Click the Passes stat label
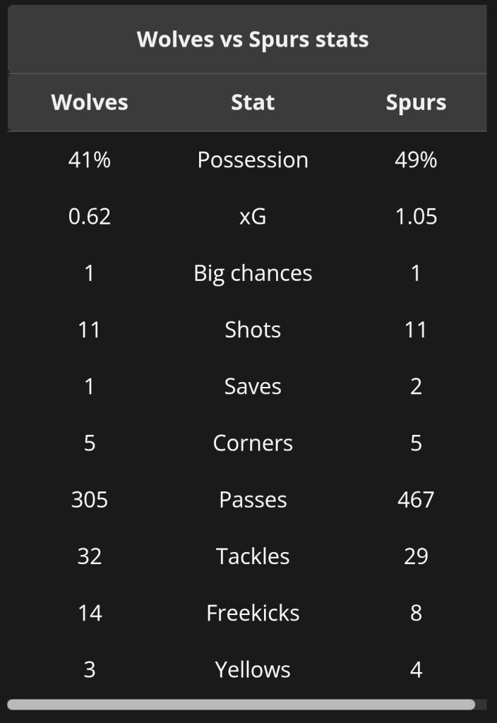The width and height of the screenshot is (497, 723). 253,500
